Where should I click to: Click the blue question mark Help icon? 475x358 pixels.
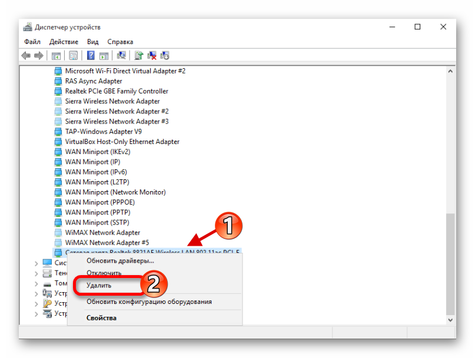[x=91, y=56]
